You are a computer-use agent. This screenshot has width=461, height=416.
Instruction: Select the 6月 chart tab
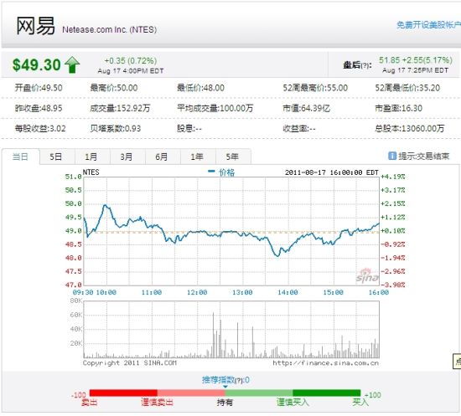point(162,157)
